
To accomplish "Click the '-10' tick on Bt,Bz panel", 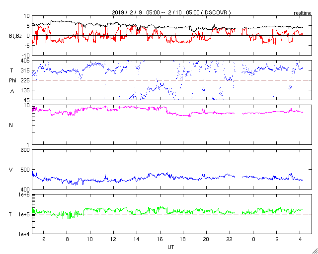I will pos(26,56).
